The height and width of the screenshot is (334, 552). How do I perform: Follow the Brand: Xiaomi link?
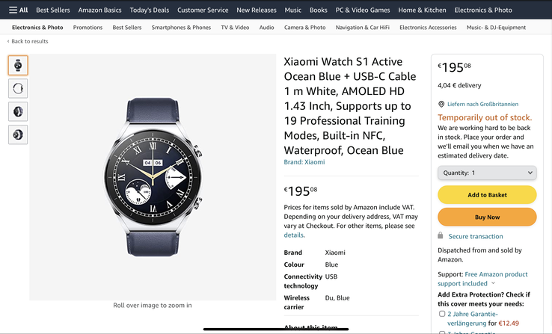click(304, 162)
